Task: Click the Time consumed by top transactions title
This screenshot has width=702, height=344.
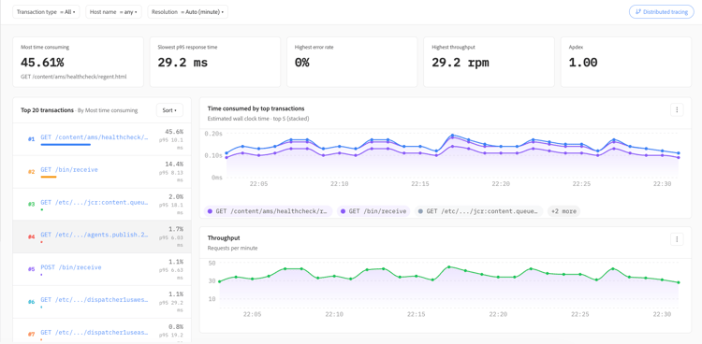Action: click(x=256, y=108)
